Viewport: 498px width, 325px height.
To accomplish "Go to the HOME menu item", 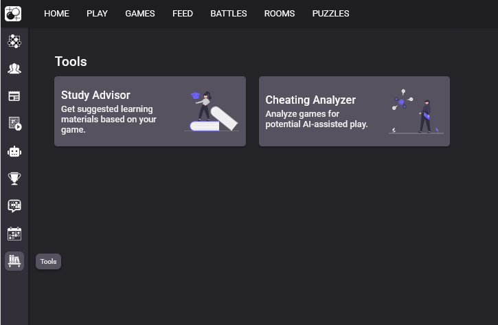I will (x=56, y=14).
